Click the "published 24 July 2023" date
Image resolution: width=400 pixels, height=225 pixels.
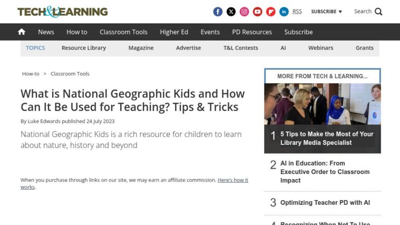pos(88,121)
